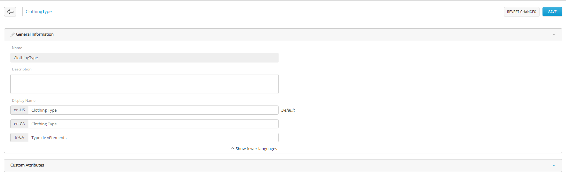Click the Default label next to en-US
Image resolution: width=566 pixels, height=179 pixels.
(288, 110)
